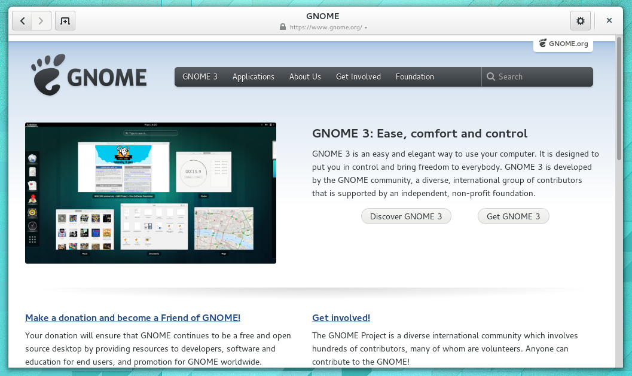The image size is (632, 376).
Task: Open a new tab with the plus icon
Action: [65, 20]
